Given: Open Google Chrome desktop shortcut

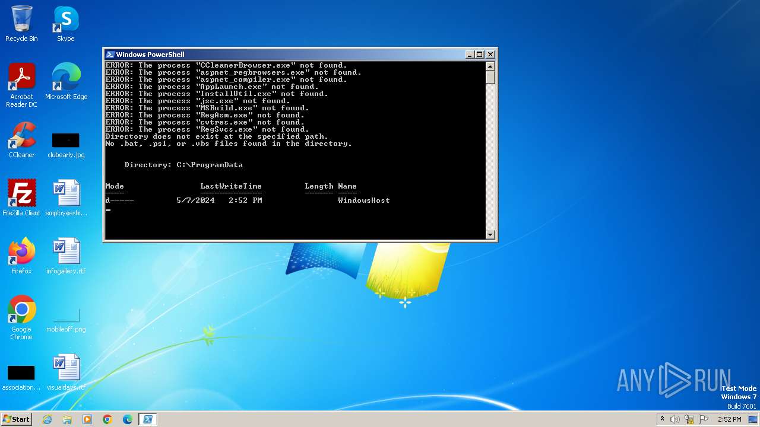Looking at the screenshot, I should (21, 318).
